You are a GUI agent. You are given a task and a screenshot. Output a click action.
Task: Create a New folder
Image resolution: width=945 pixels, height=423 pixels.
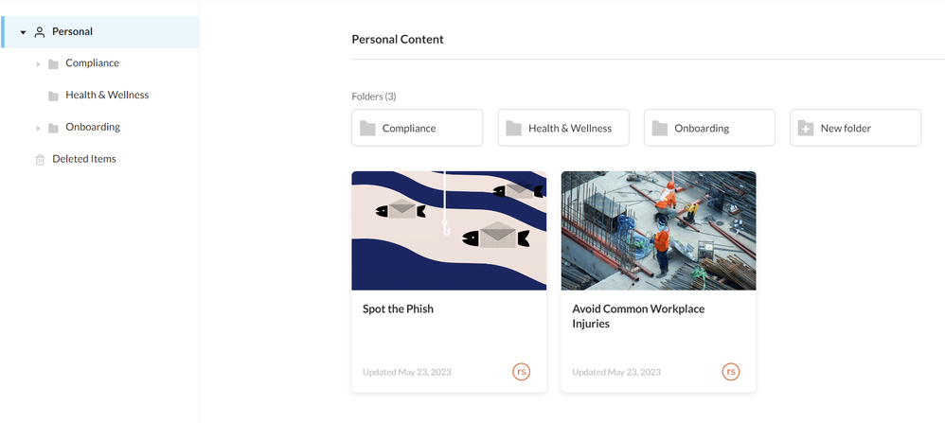click(x=855, y=128)
